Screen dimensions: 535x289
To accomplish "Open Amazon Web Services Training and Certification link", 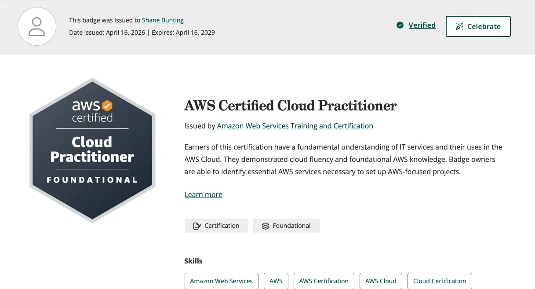I will [x=295, y=126].
